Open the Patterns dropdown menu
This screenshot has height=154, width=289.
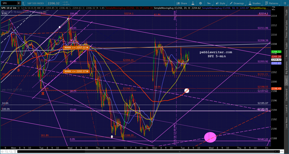click(272, 3)
